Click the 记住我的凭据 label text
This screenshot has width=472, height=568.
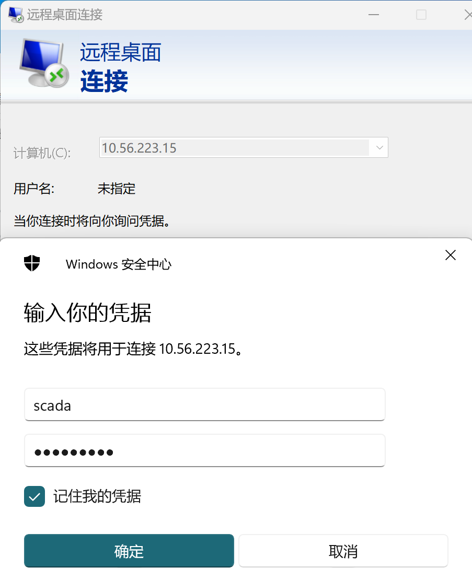[x=97, y=496]
